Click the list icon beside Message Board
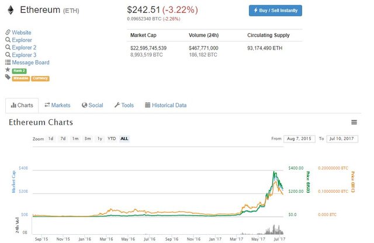Image resolution: width=374 pixels, height=243 pixels. [8, 63]
